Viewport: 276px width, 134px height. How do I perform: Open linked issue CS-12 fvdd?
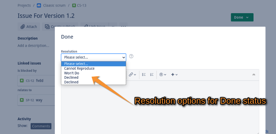pyautogui.click(x=36, y=81)
